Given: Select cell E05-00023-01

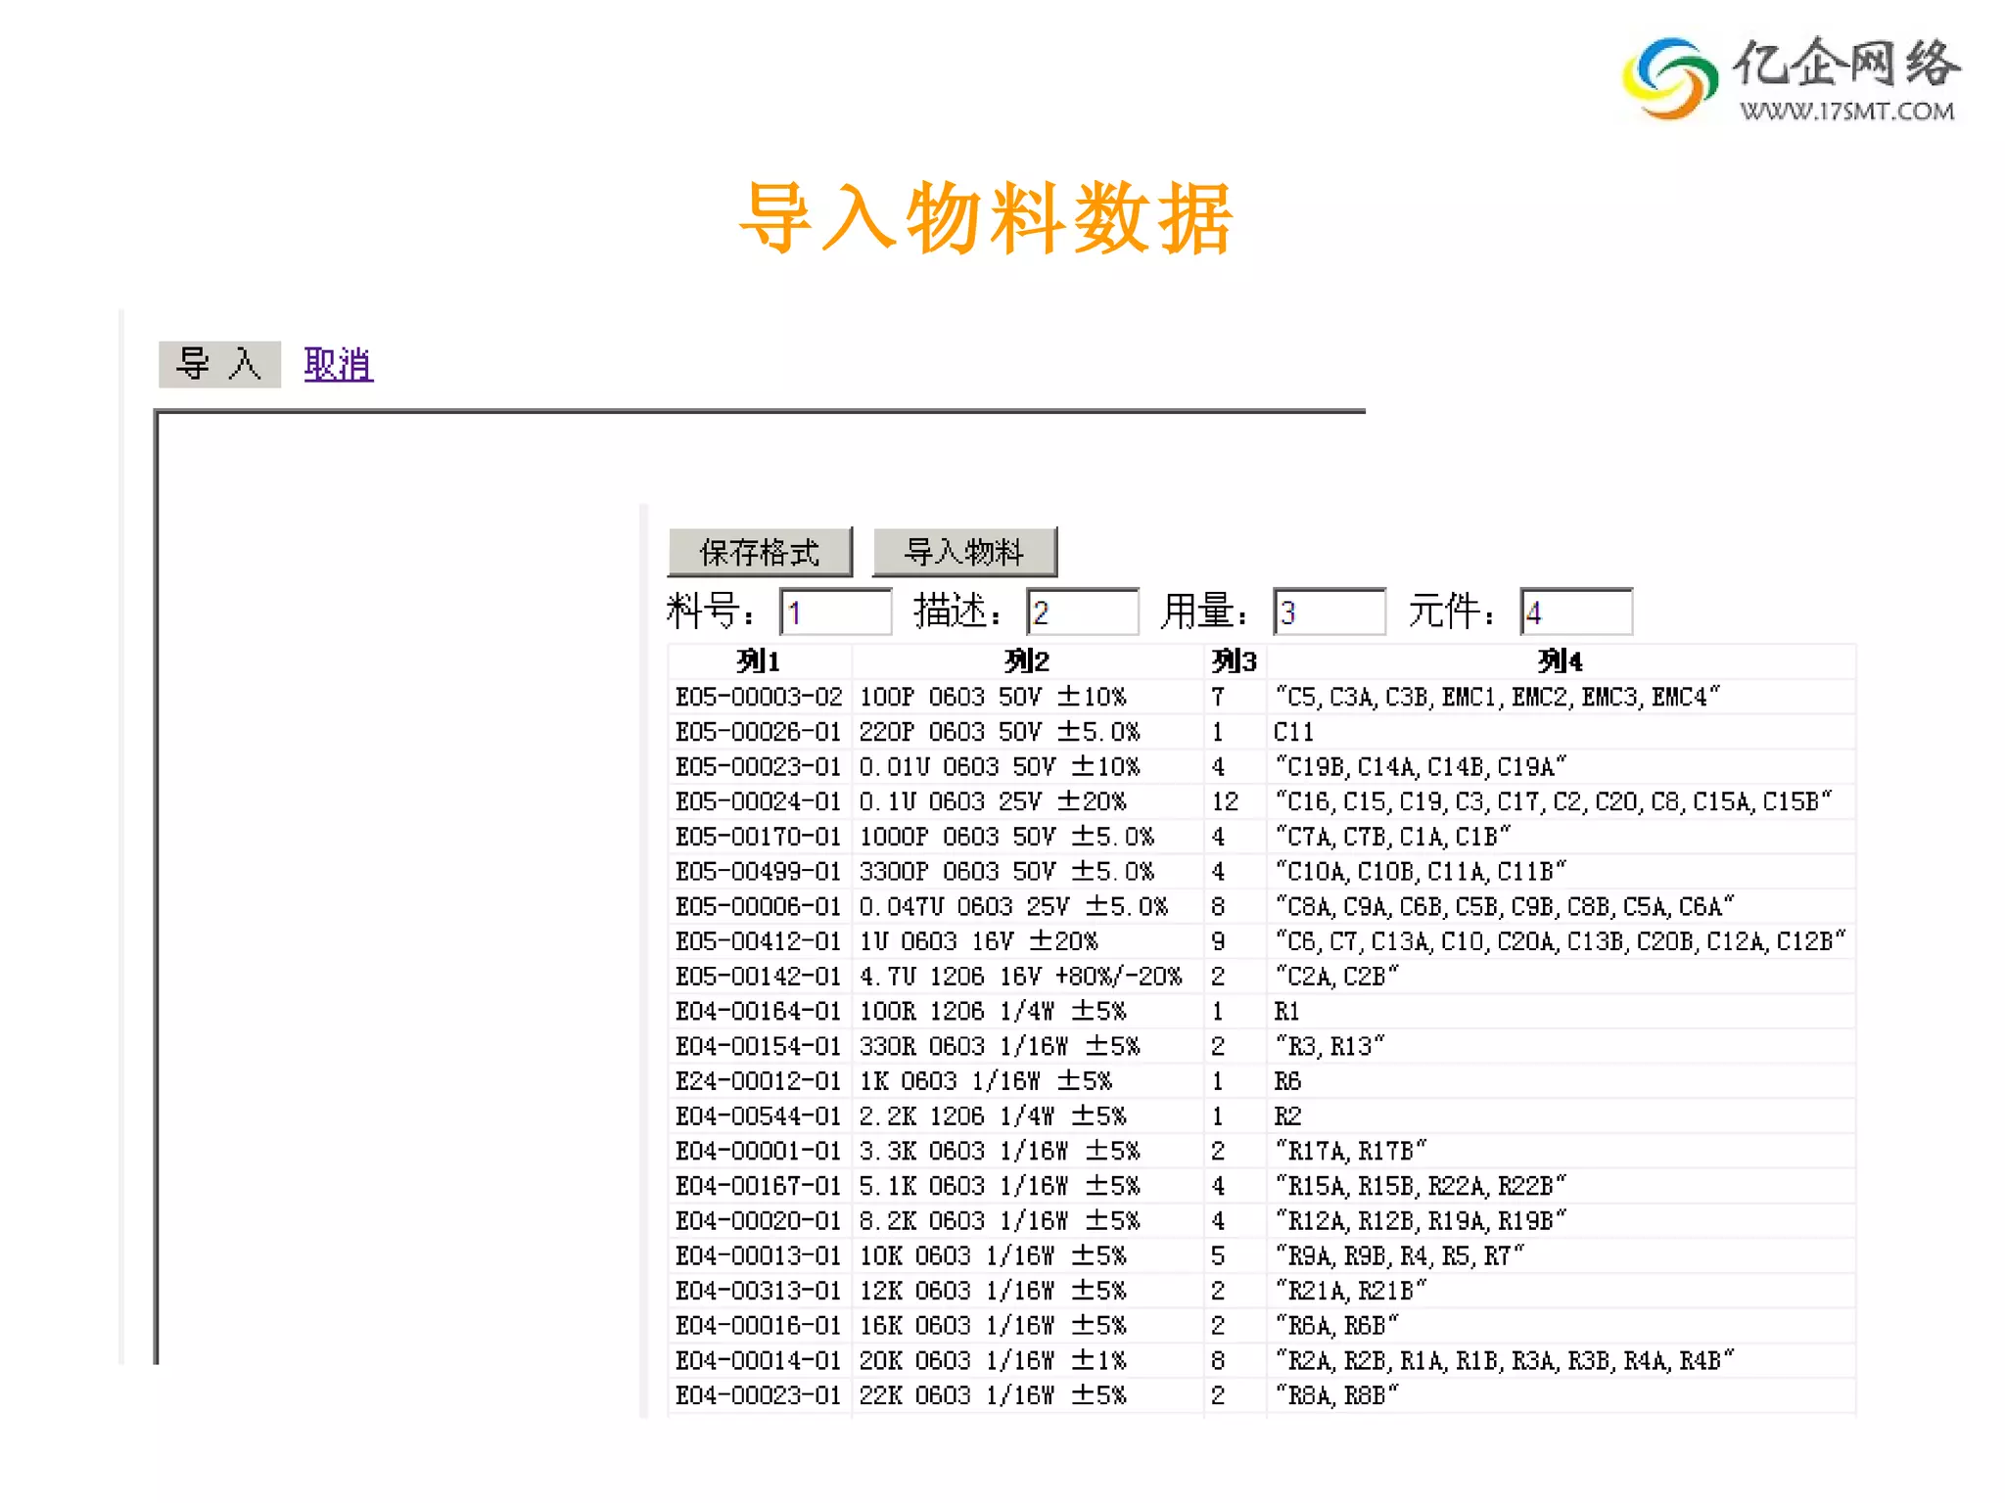Looking at the screenshot, I should click(760, 766).
